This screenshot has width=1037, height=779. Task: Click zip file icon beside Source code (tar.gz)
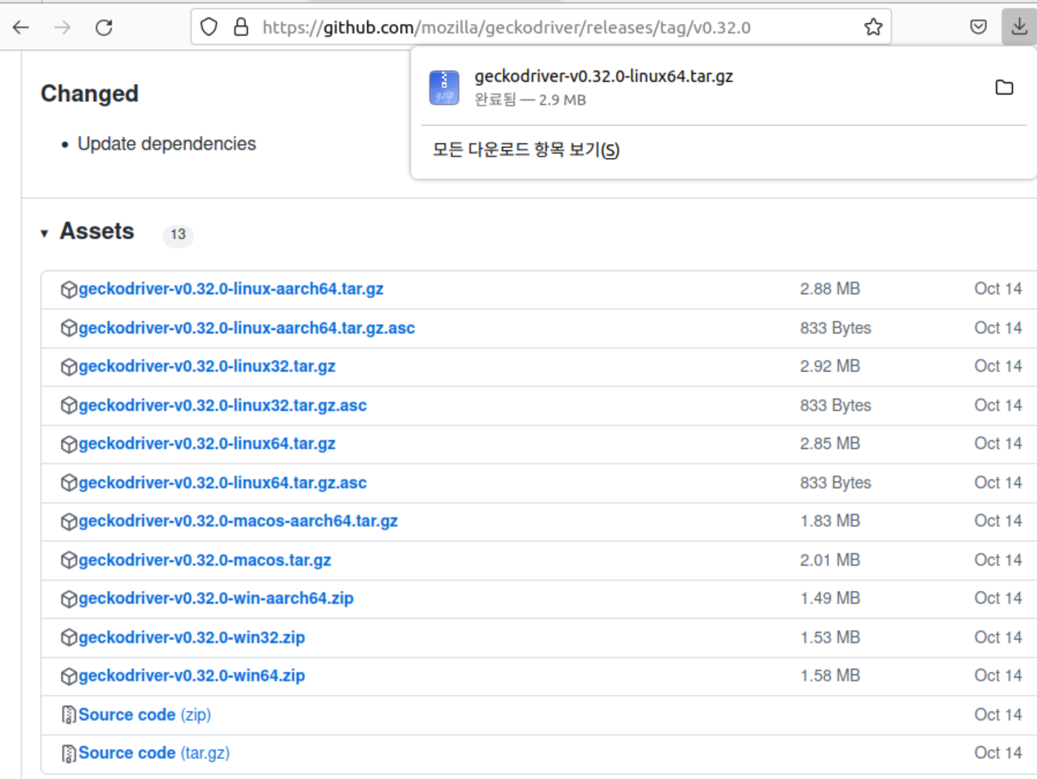click(x=68, y=754)
